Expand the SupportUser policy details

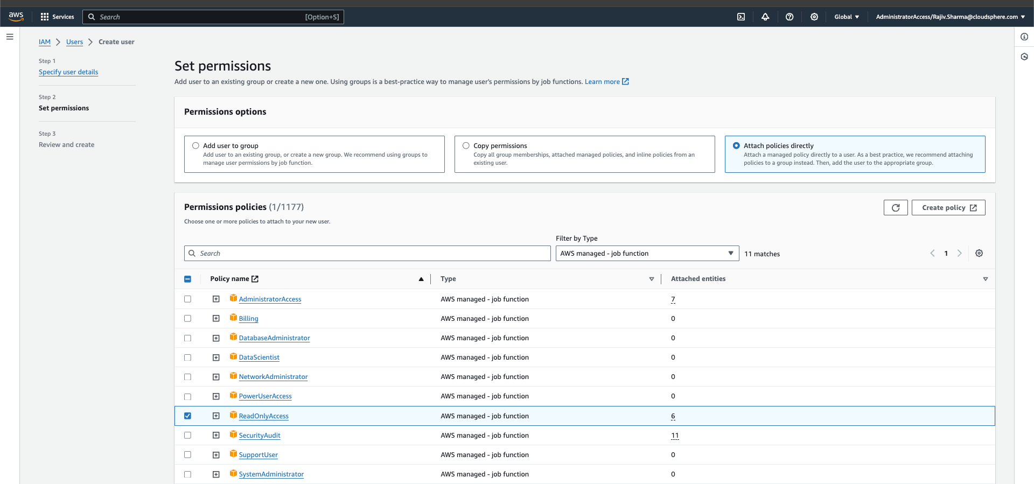click(x=216, y=455)
